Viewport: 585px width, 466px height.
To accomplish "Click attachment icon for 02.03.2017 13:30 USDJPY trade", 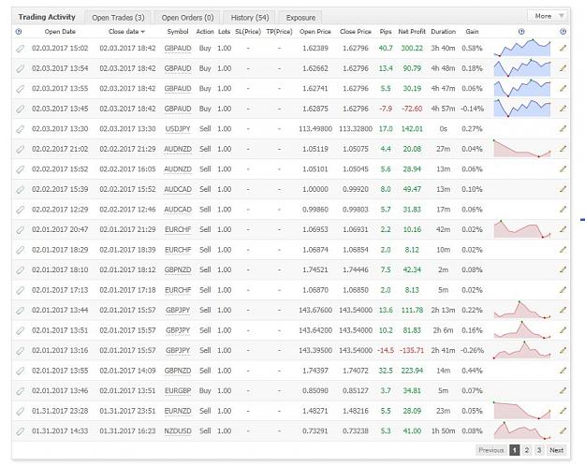I will pyautogui.click(x=21, y=129).
